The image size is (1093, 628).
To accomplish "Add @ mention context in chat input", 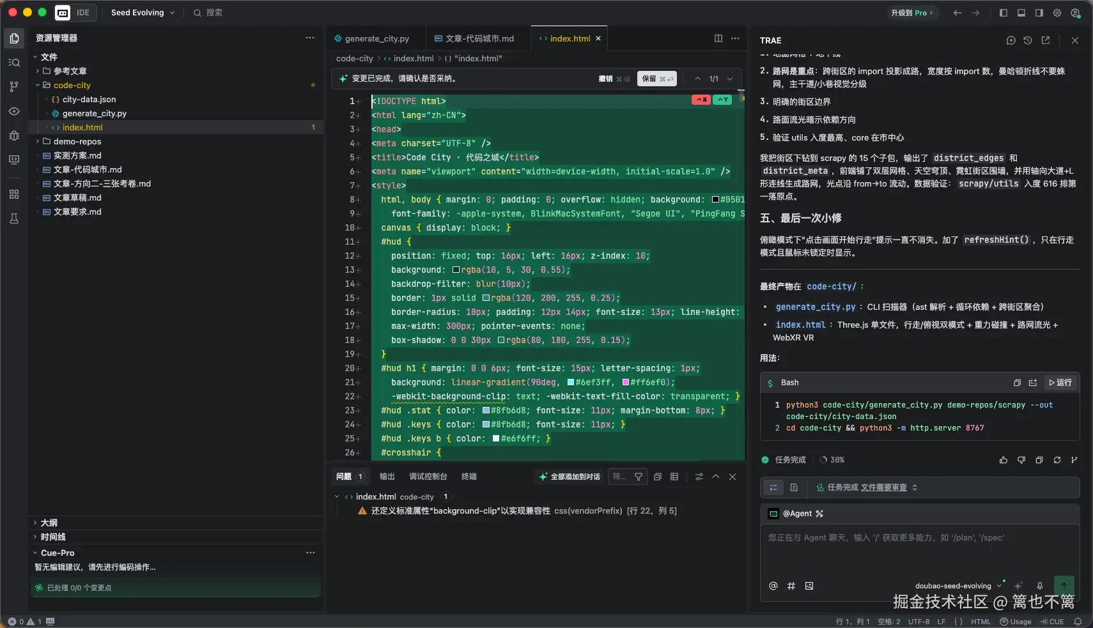I will click(773, 586).
